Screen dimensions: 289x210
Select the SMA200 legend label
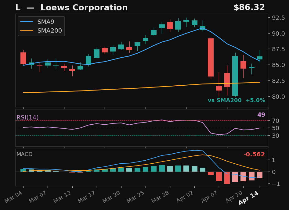pyautogui.click(x=50, y=30)
